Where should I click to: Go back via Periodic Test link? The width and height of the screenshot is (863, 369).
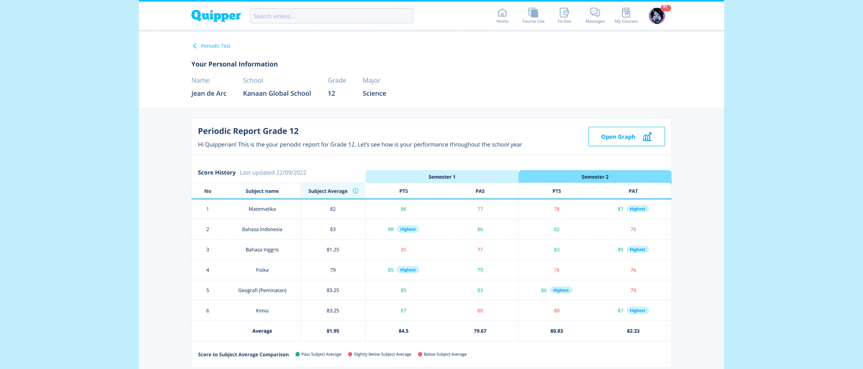click(216, 46)
